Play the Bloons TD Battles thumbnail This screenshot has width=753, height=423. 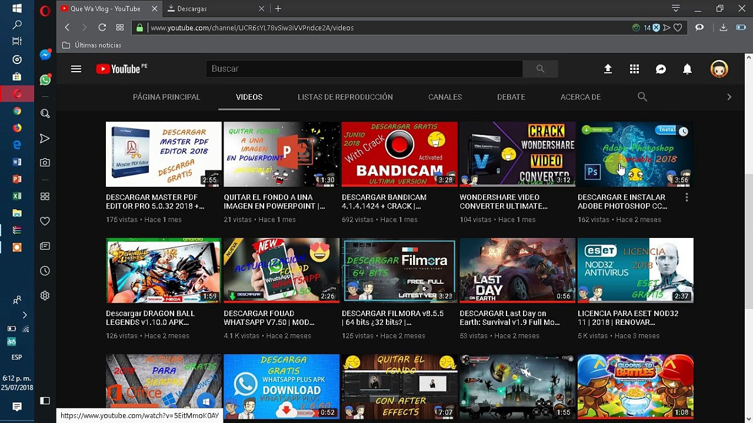click(635, 387)
